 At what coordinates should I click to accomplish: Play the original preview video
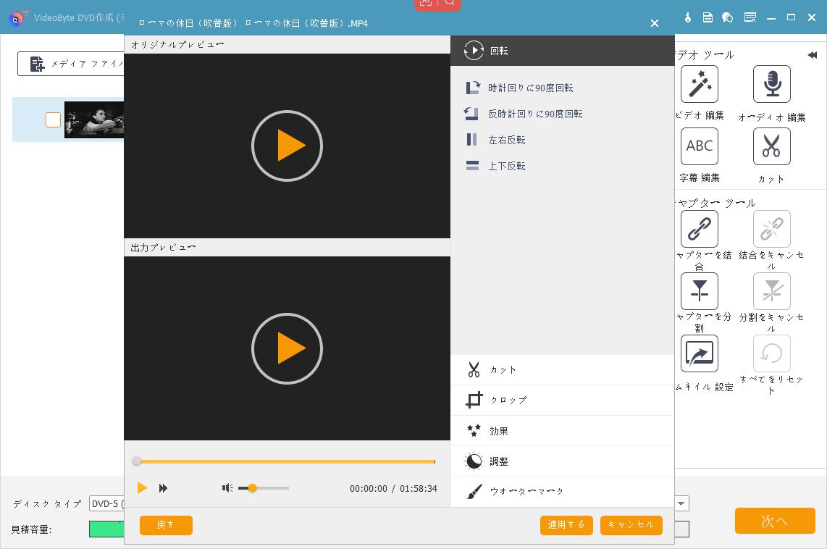click(287, 146)
